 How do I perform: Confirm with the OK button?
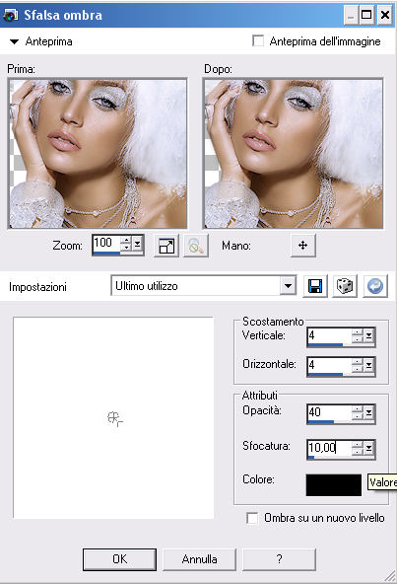click(x=119, y=559)
